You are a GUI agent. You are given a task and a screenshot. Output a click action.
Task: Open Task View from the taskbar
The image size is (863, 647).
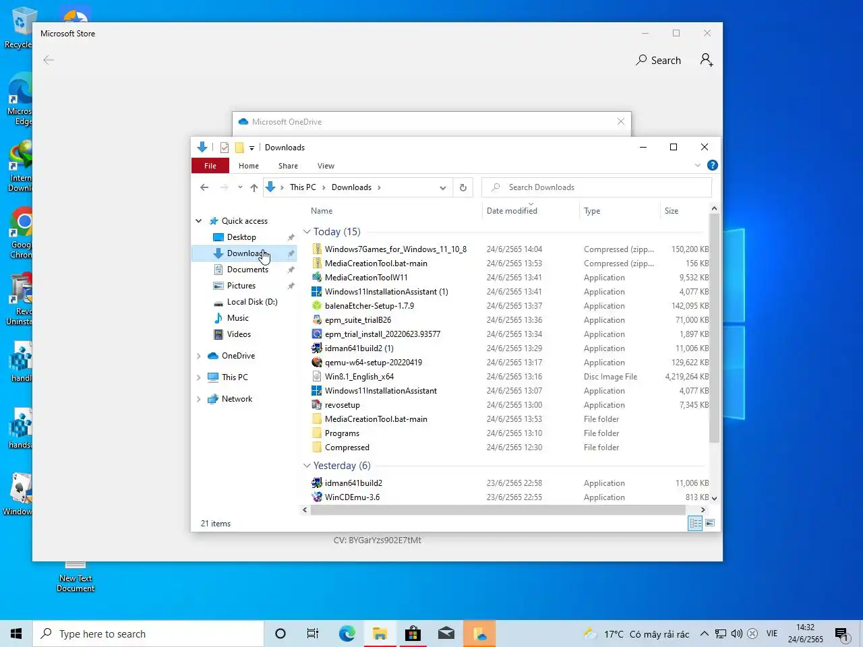click(x=313, y=634)
